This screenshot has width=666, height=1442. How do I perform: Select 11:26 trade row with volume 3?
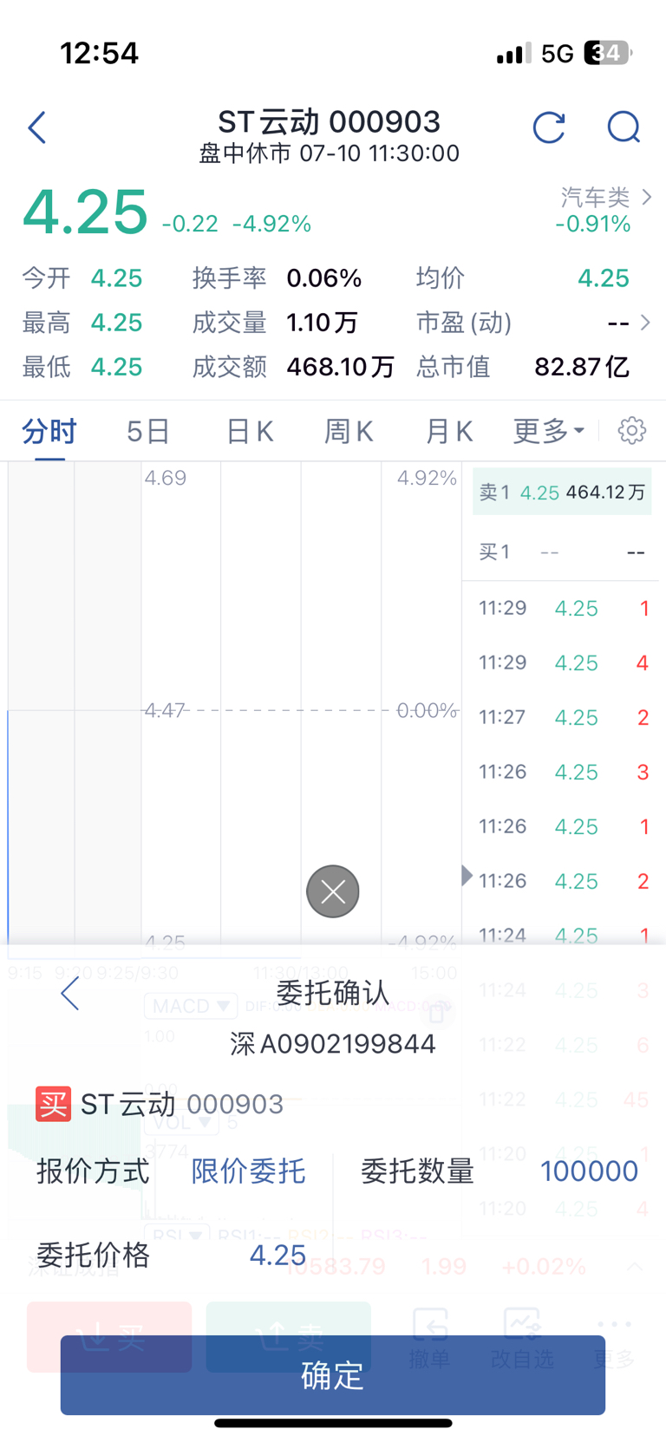pyautogui.click(x=564, y=772)
